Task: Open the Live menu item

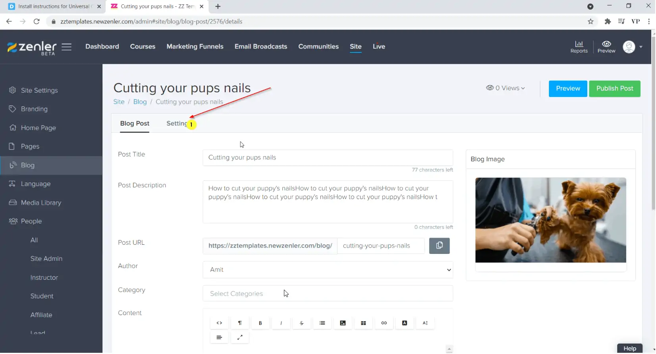Action: 379,46
